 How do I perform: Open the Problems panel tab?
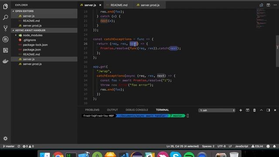tap(92, 110)
